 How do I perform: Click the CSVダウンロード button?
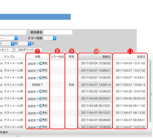pyautogui.click(x=28, y=50)
